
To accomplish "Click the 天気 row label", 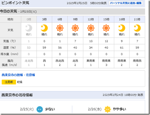I will coord(10,30).
